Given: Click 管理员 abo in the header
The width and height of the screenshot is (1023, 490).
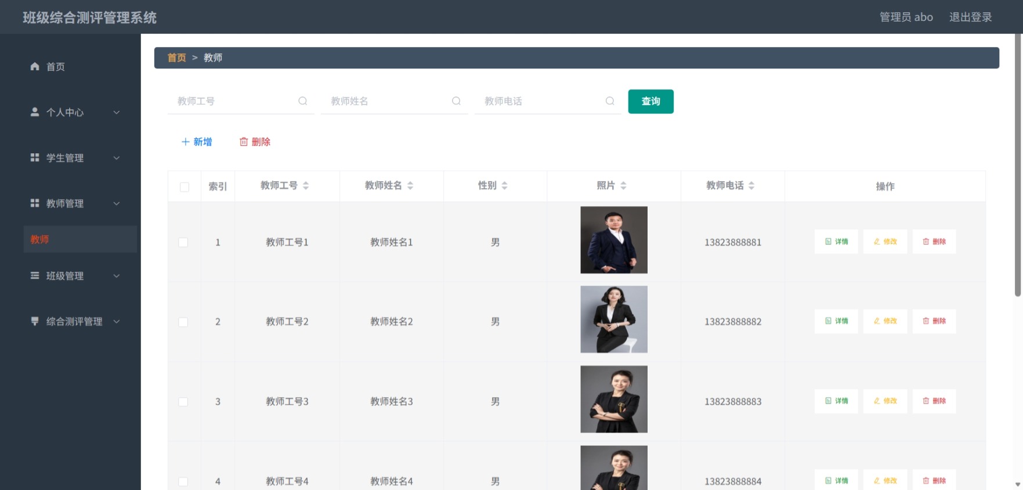Looking at the screenshot, I should (x=906, y=17).
